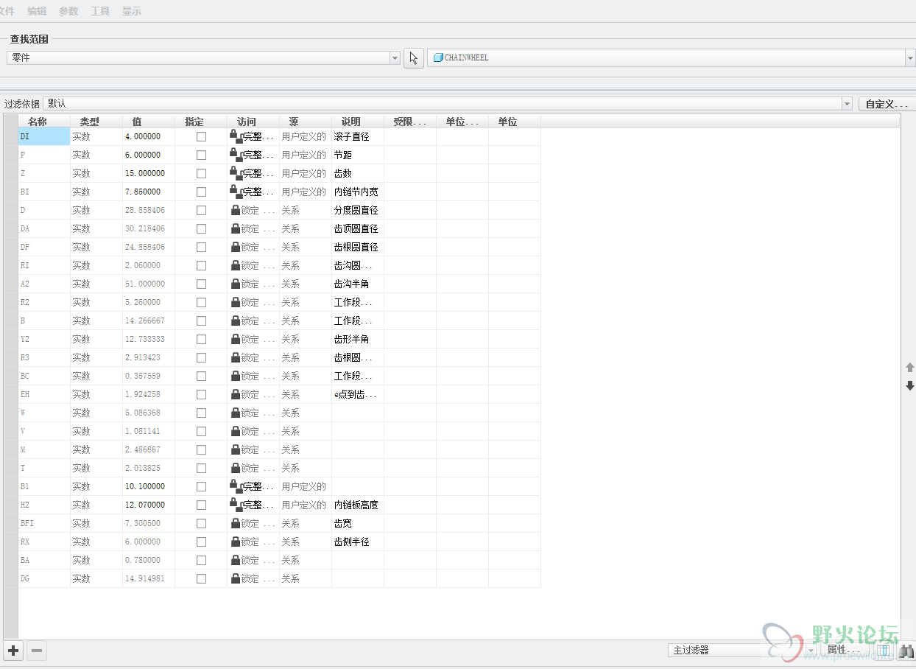This screenshot has width=916, height=669.
Task: Move row down with the down arrow
Action: tap(909, 385)
